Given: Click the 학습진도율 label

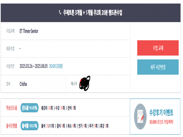Looking at the screenshot, I should pyautogui.click(x=12, y=108).
